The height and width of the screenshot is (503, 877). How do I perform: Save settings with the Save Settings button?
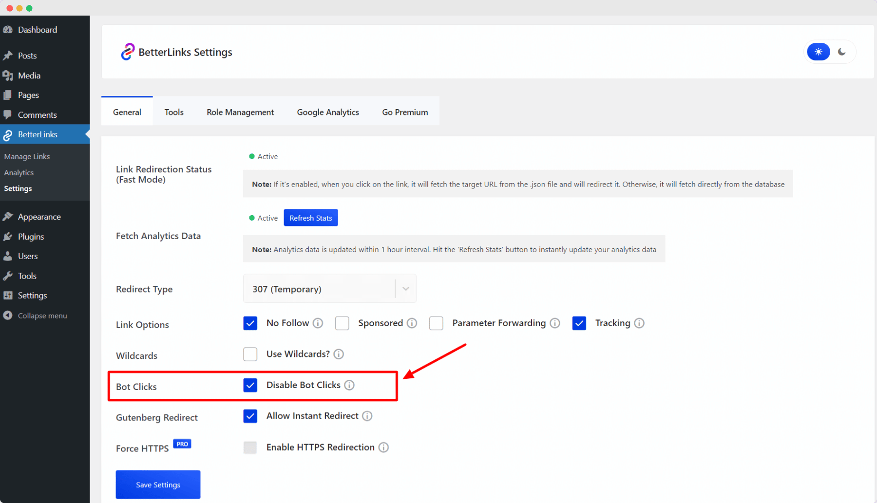coord(157,484)
